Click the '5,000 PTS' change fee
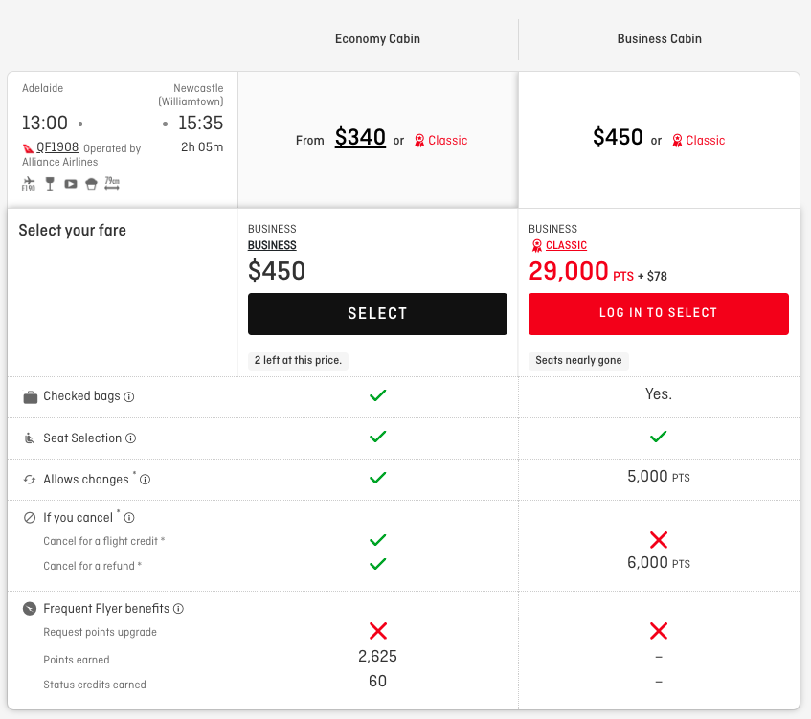 tap(659, 477)
